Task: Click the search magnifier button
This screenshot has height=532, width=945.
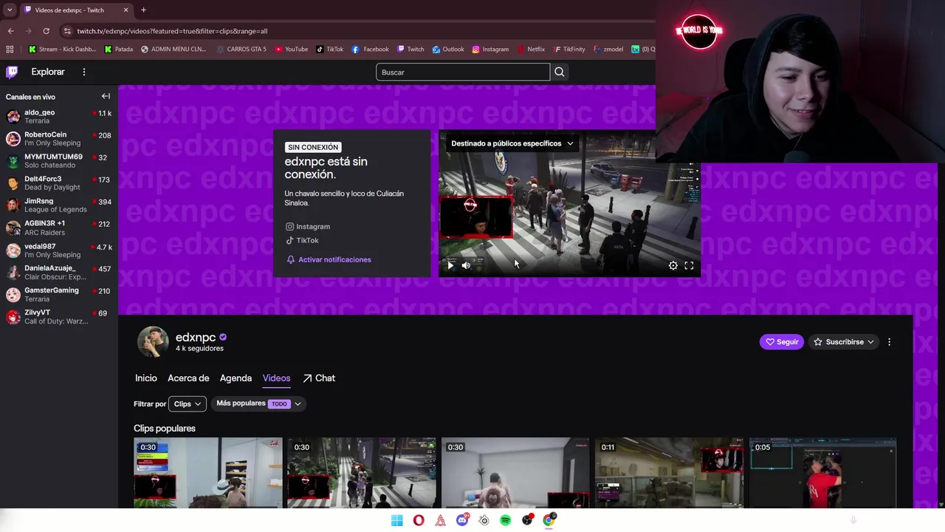Action: 559,72
